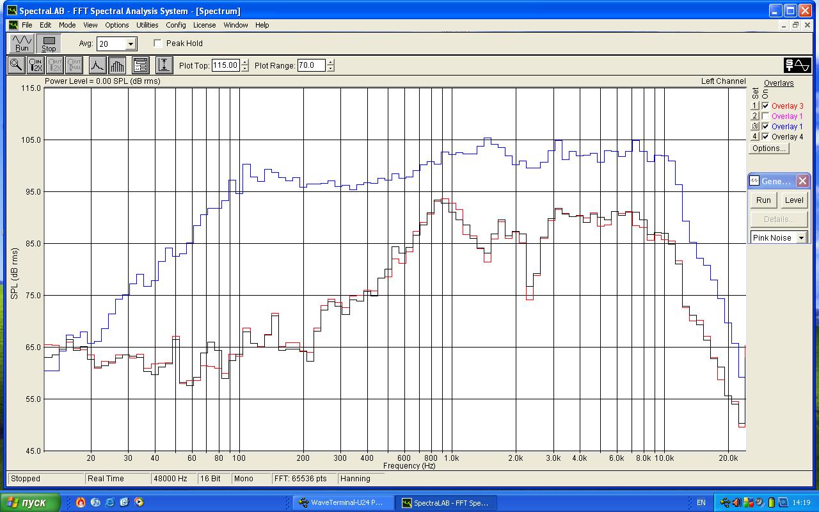Open the Window menu
Image resolution: width=819 pixels, height=512 pixels.
click(x=235, y=26)
